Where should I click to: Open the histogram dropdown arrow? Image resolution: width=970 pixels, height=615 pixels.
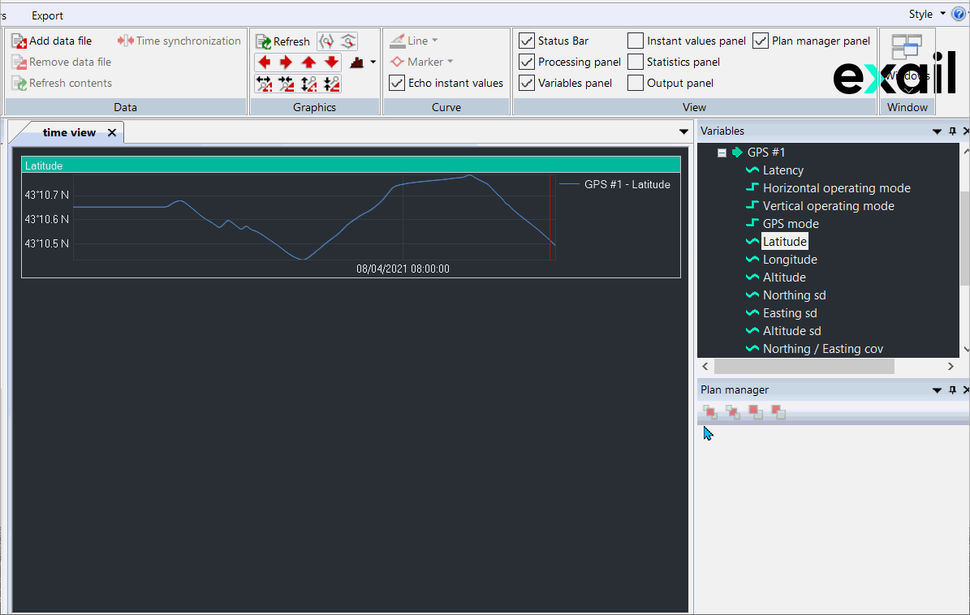373,62
